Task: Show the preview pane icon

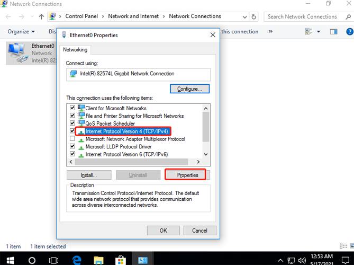Action: point(333,31)
